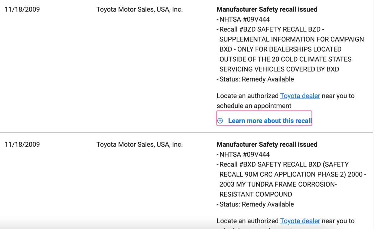Select the 11/18/2009 date in BZD recall row
The width and height of the screenshot is (379, 229).
click(x=22, y=9)
